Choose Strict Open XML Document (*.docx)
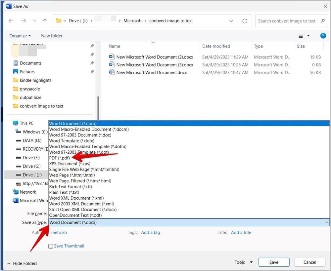The width and height of the screenshot is (331, 271). 189,210
